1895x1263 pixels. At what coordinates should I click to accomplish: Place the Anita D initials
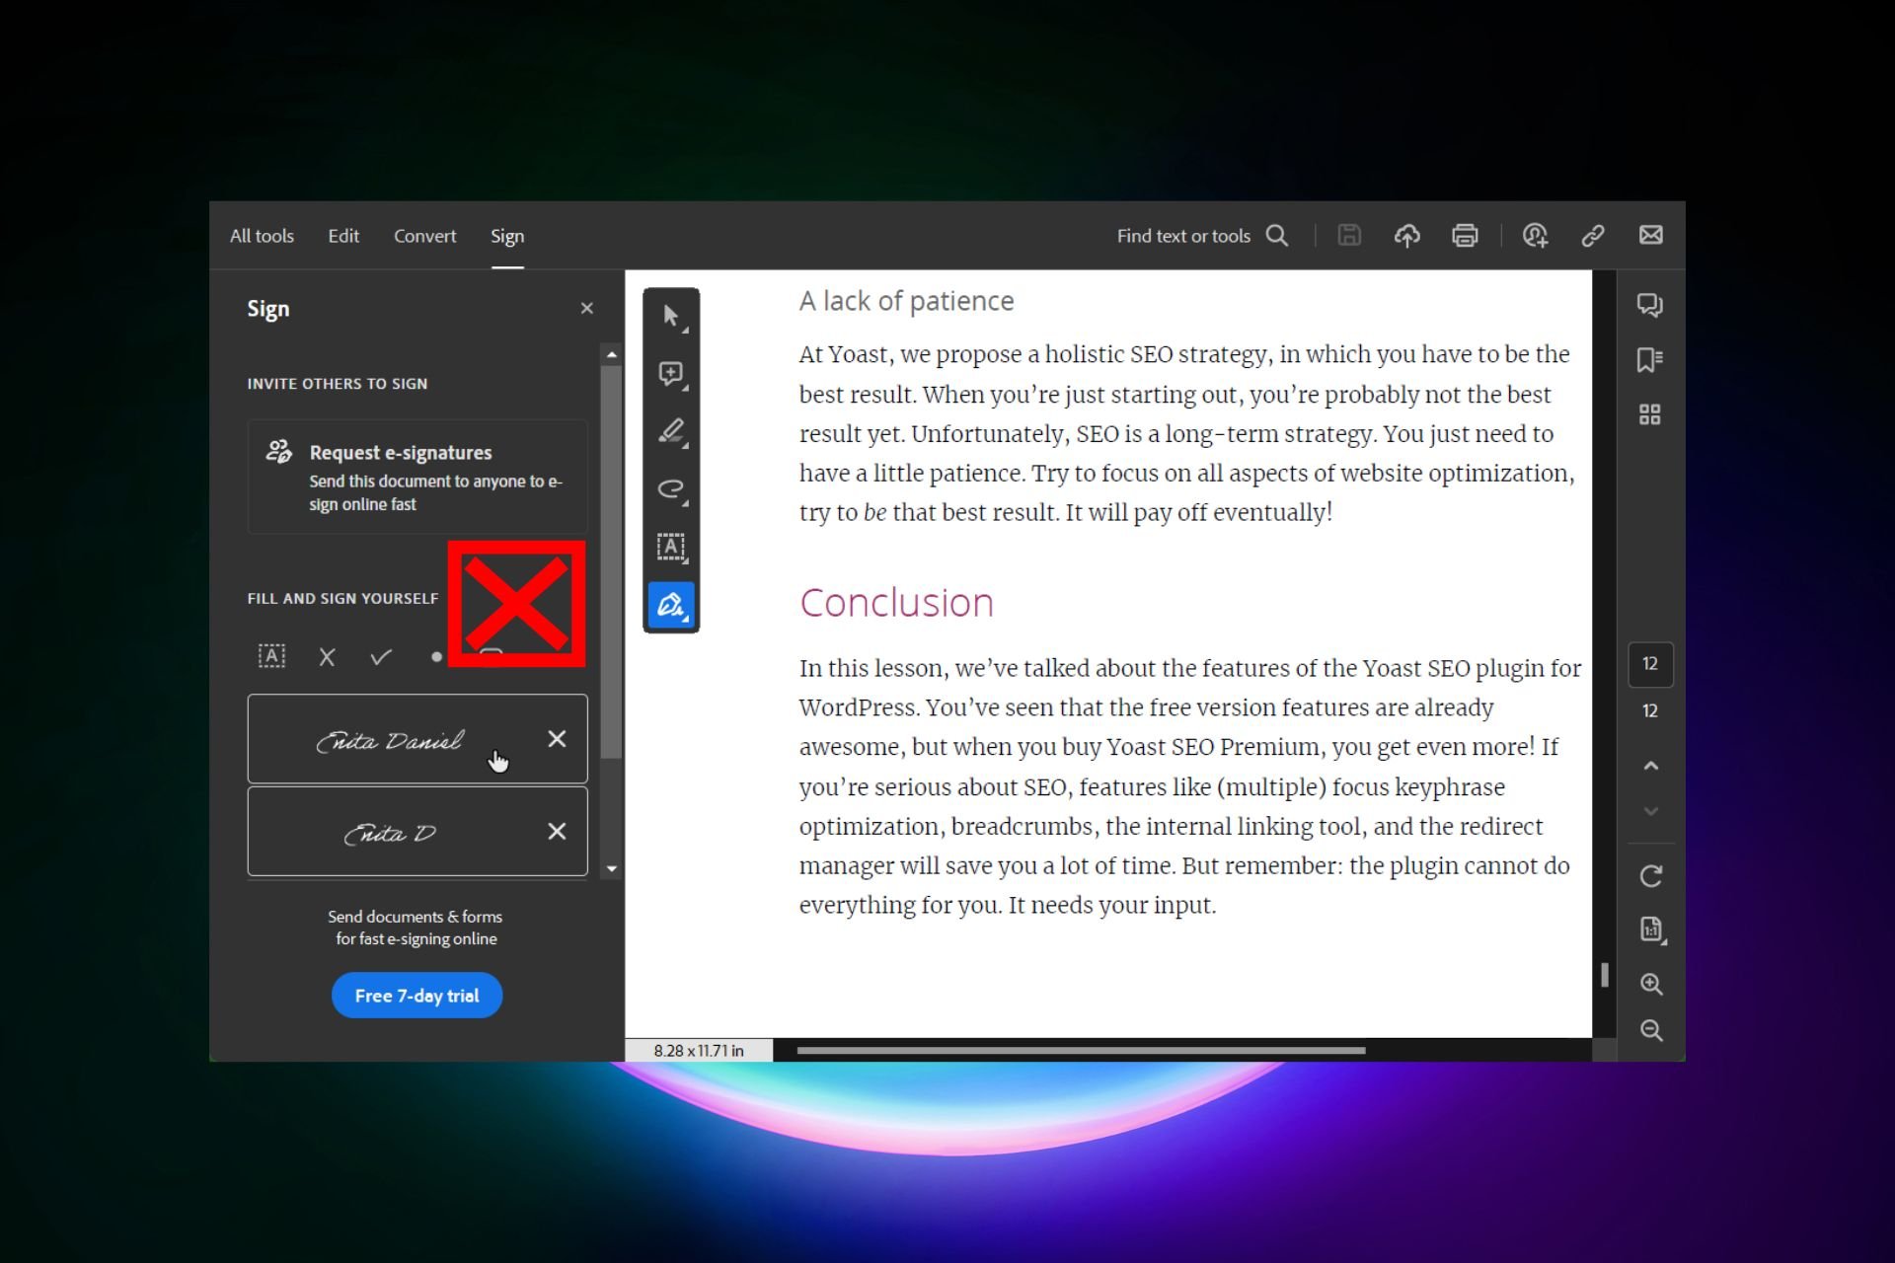click(389, 833)
